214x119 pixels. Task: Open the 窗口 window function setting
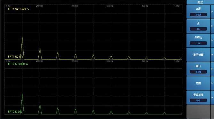click(x=198, y=69)
